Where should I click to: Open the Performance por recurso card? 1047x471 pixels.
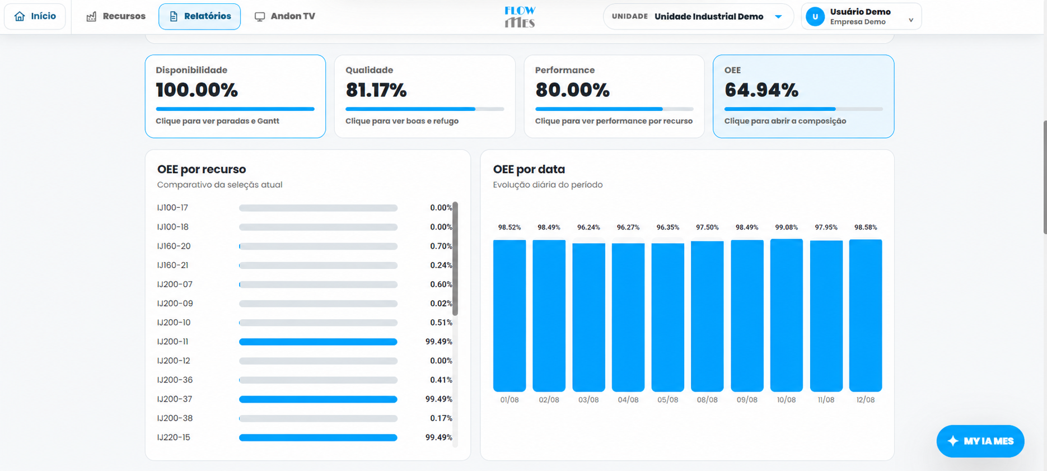point(614,96)
